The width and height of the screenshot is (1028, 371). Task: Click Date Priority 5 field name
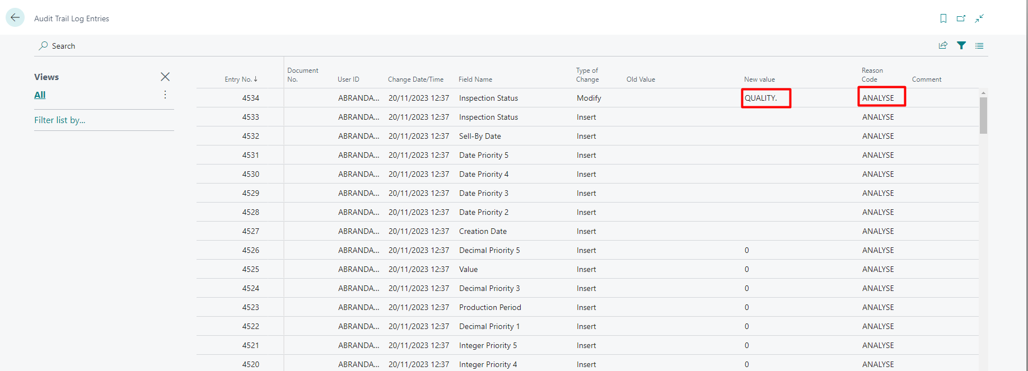484,155
